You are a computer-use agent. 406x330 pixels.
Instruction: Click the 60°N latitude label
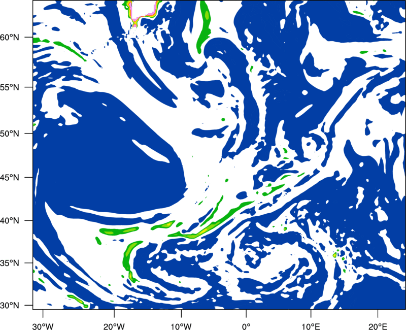click(x=10, y=38)
